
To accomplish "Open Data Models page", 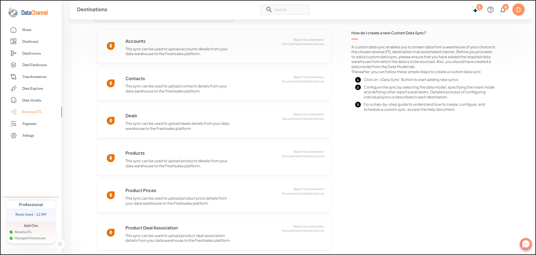I will 32,100.
